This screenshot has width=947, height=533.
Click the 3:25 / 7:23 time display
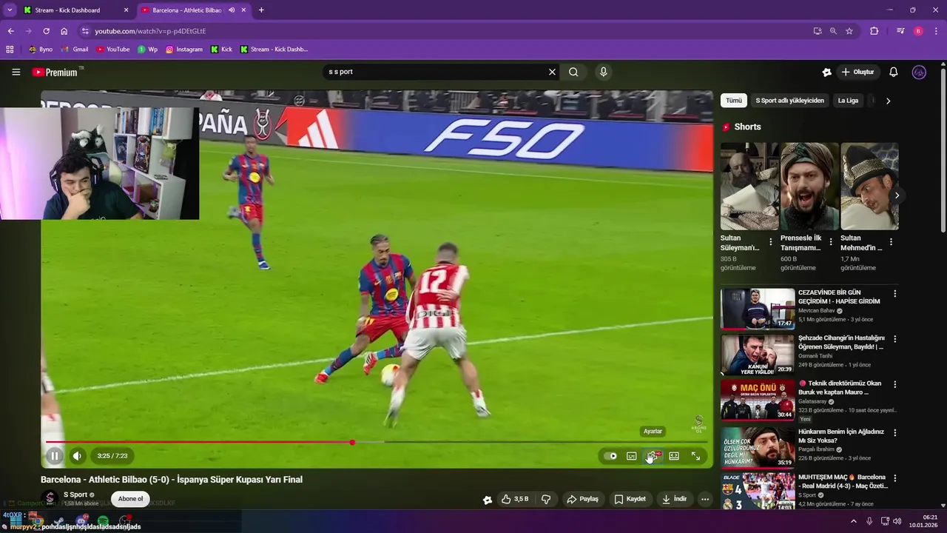click(x=112, y=456)
